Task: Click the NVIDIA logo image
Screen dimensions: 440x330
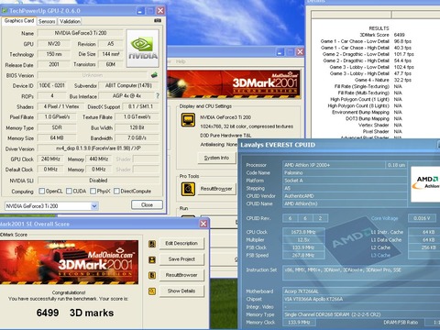Action: click(143, 49)
